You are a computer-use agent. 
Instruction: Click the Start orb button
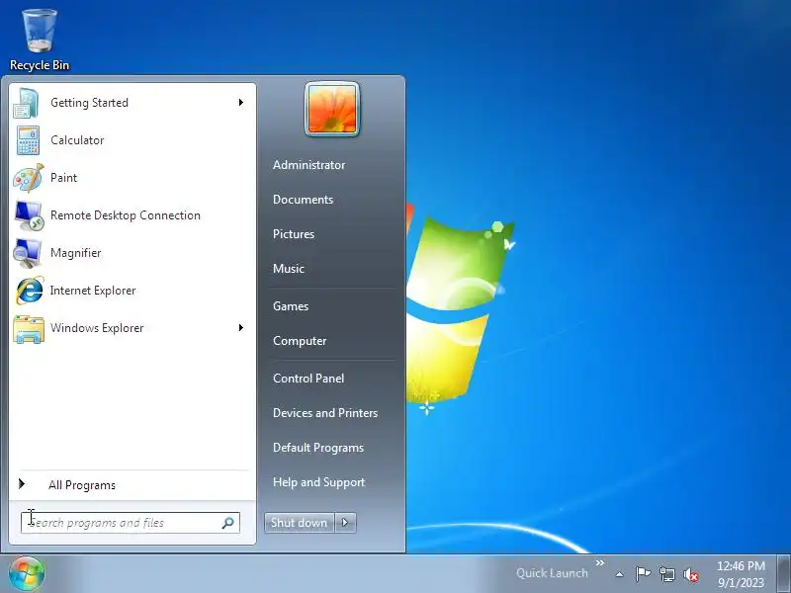27,574
